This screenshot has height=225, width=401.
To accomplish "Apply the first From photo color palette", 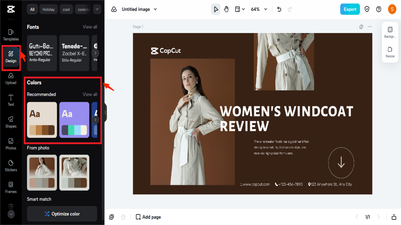I will point(42,173).
